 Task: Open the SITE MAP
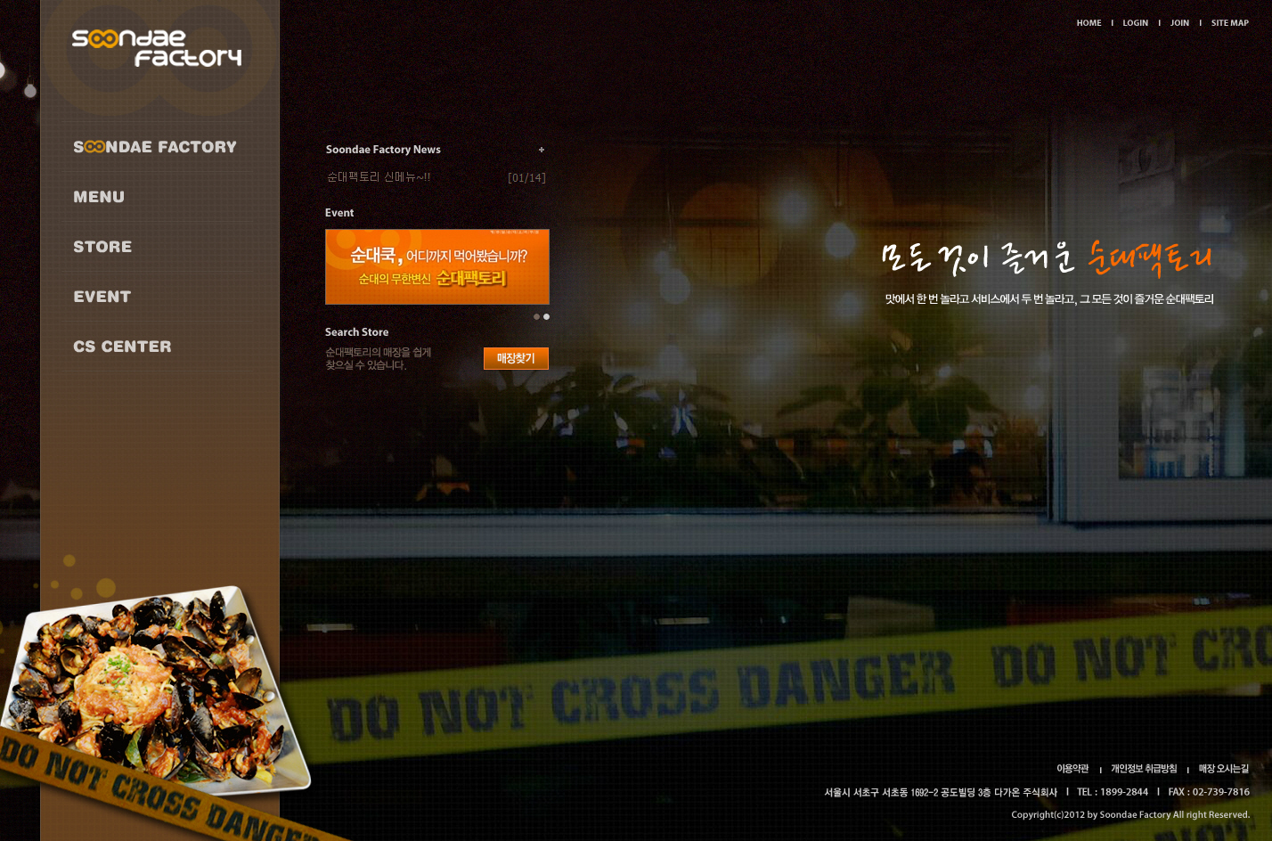coord(1229,23)
